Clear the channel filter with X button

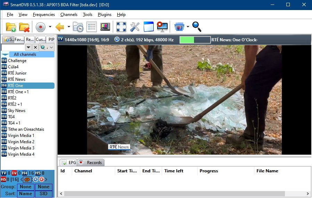click(x=35, y=47)
